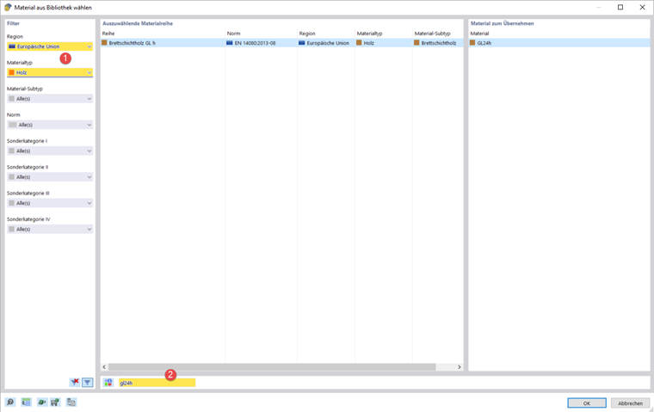This screenshot has width=654, height=412.
Task: Click the app icon in the title bar
Action: pos(8,8)
